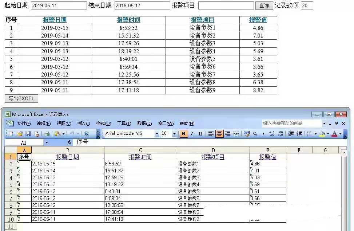This screenshot has width=354, height=231.
Task: Click the help question search box
Action: tap(292, 123)
